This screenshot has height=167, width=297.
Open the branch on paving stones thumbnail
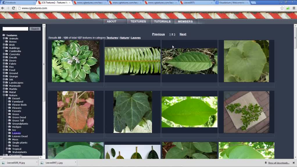click(x=246, y=112)
